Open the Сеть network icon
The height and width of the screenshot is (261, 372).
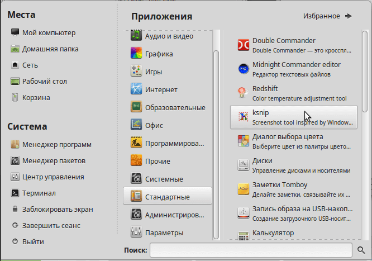[x=15, y=65]
